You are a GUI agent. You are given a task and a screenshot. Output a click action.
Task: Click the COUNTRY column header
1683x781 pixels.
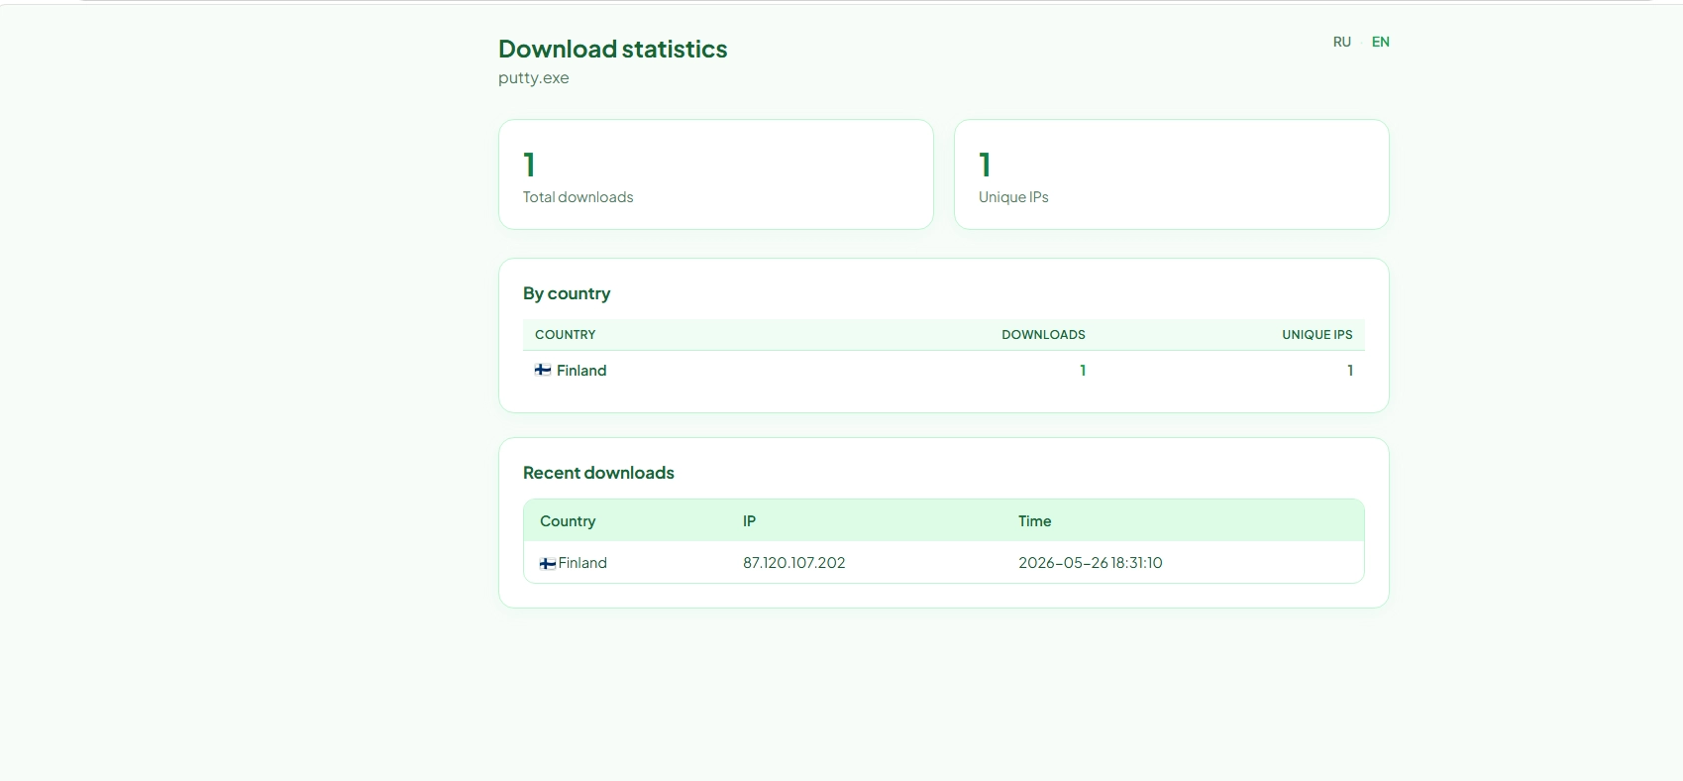[565, 335]
